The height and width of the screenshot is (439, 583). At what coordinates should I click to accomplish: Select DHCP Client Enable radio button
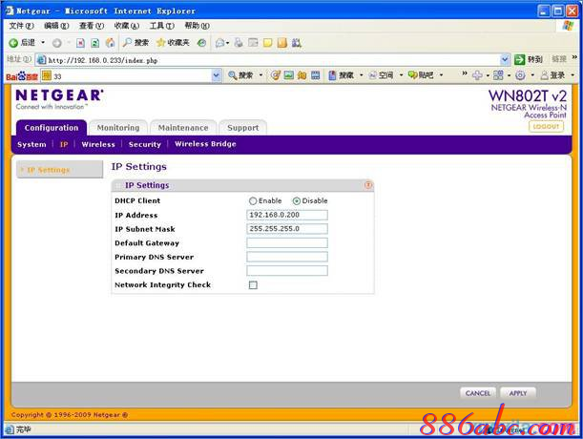(x=253, y=201)
